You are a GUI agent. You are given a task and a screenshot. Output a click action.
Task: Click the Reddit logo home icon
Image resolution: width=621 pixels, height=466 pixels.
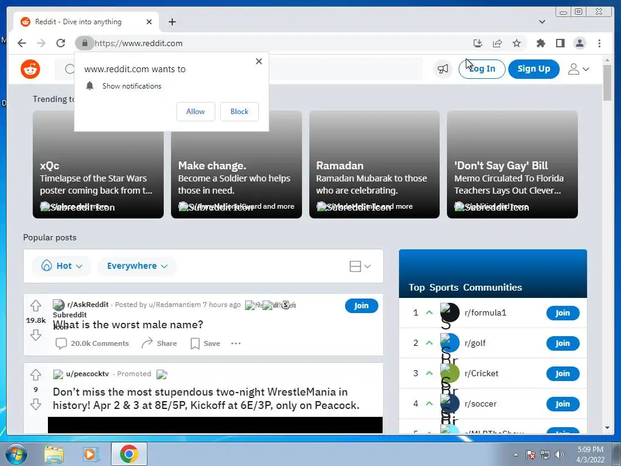point(30,69)
